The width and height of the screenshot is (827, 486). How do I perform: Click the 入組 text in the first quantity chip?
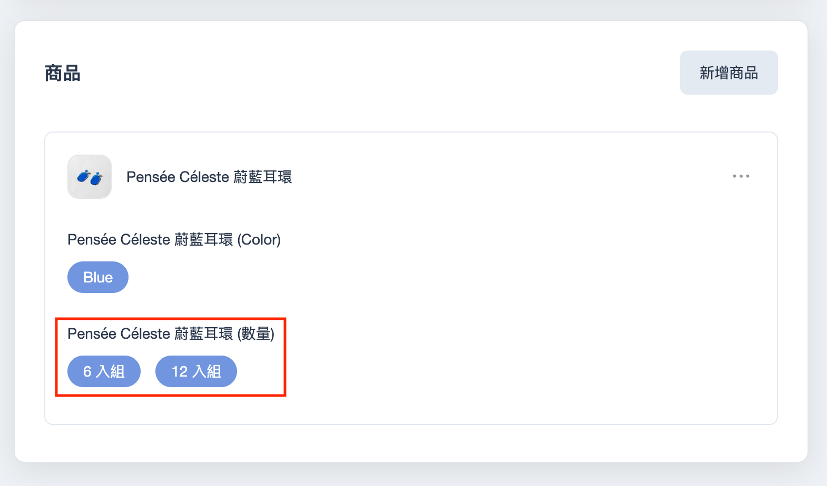point(111,371)
